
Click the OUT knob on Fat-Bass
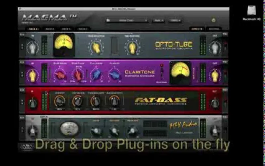tap(215, 103)
